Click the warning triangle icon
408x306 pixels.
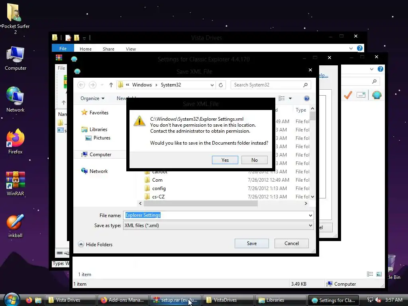point(139,121)
